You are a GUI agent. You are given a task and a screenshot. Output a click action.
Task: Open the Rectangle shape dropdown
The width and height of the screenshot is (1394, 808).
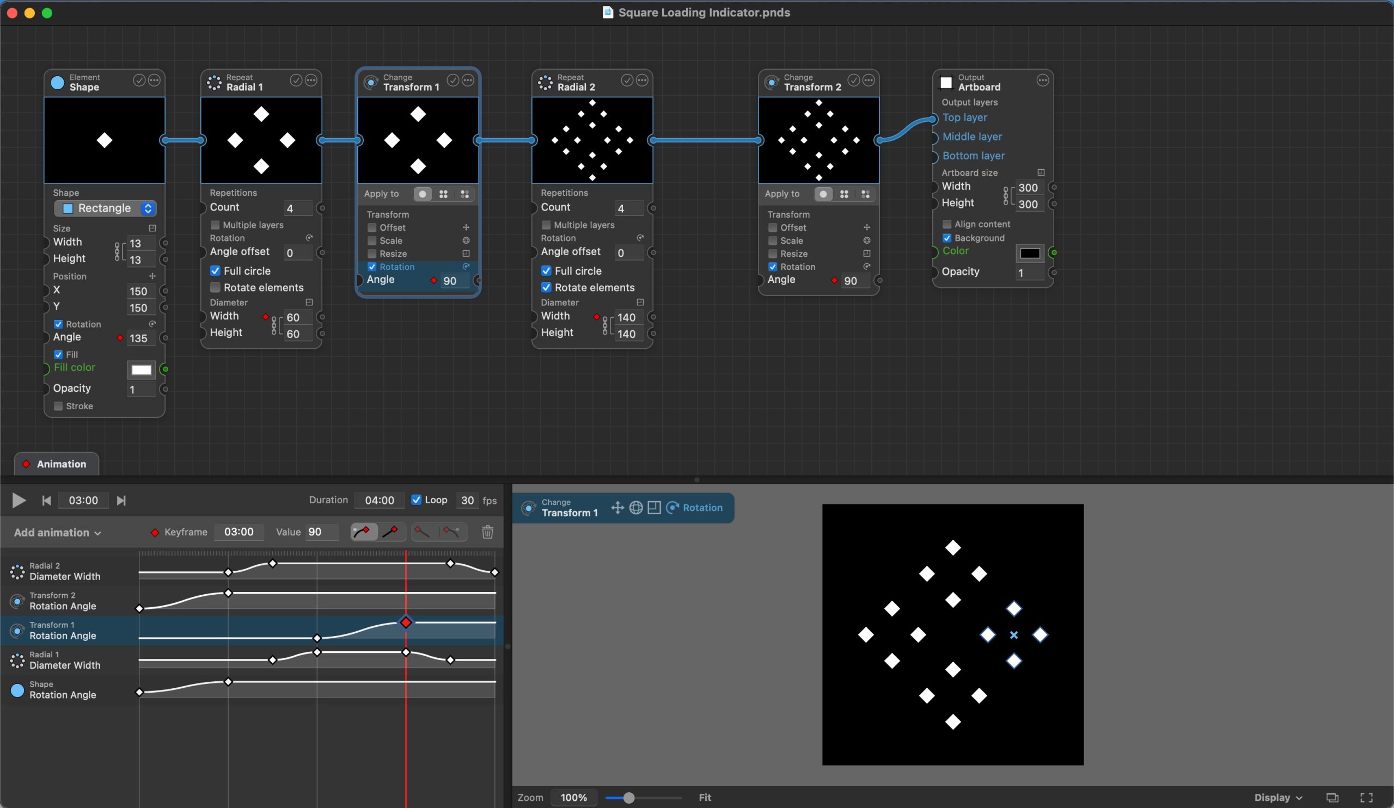tap(105, 208)
